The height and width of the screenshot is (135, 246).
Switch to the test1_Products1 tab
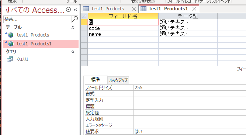coord(169,9)
